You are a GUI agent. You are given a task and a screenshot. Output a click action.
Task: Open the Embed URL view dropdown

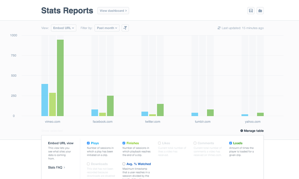click(63, 28)
